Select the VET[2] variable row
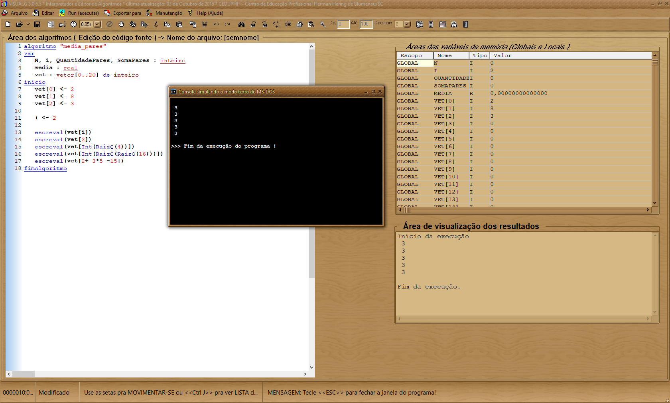Viewport: 670px width, 403px height. pyautogui.click(x=524, y=116)
